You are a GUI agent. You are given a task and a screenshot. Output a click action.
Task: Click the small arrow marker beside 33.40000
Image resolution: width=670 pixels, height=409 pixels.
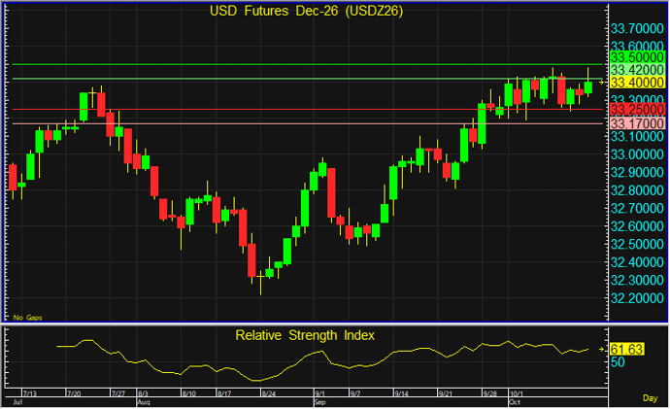602,82
